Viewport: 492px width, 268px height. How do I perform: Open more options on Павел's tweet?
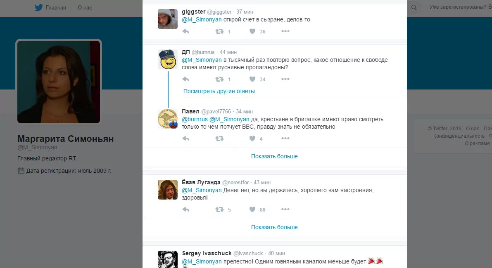click(x=285, y=139)
